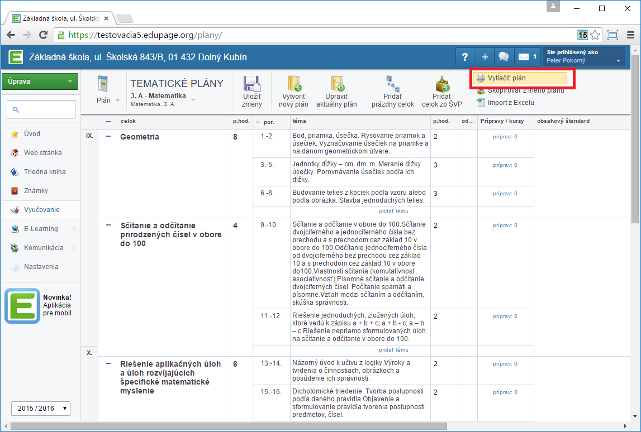Collapse the Geometria section
This screenshot has height=432, width=641.
pyautogui.click(x=108, y=137)
